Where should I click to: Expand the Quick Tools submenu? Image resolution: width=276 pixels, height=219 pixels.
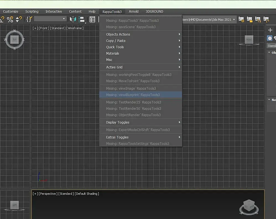pos(141,47)
